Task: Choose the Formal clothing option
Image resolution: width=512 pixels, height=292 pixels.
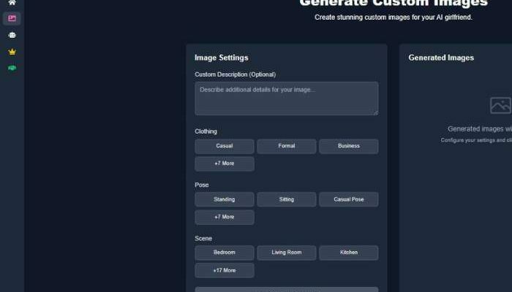Action: click(x=287, y=146)
